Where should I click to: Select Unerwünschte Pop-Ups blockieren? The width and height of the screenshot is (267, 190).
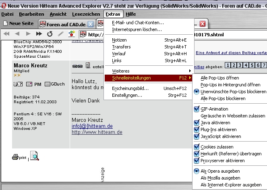[x=230, y=92]
